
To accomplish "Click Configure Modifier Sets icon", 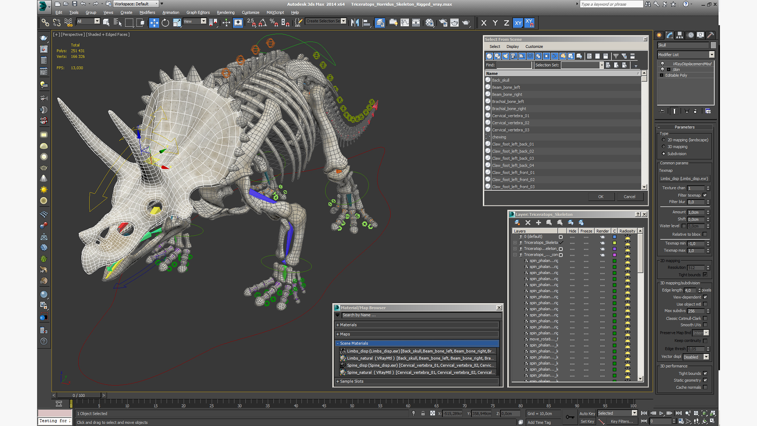I will click(708, 111).
